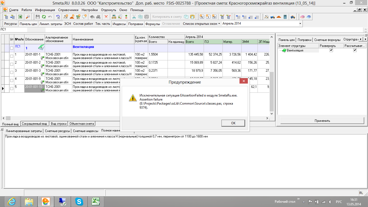This screenshot has width=368, height=207.
Task: Click OK in the warning dialog
Action: (233, 123)
